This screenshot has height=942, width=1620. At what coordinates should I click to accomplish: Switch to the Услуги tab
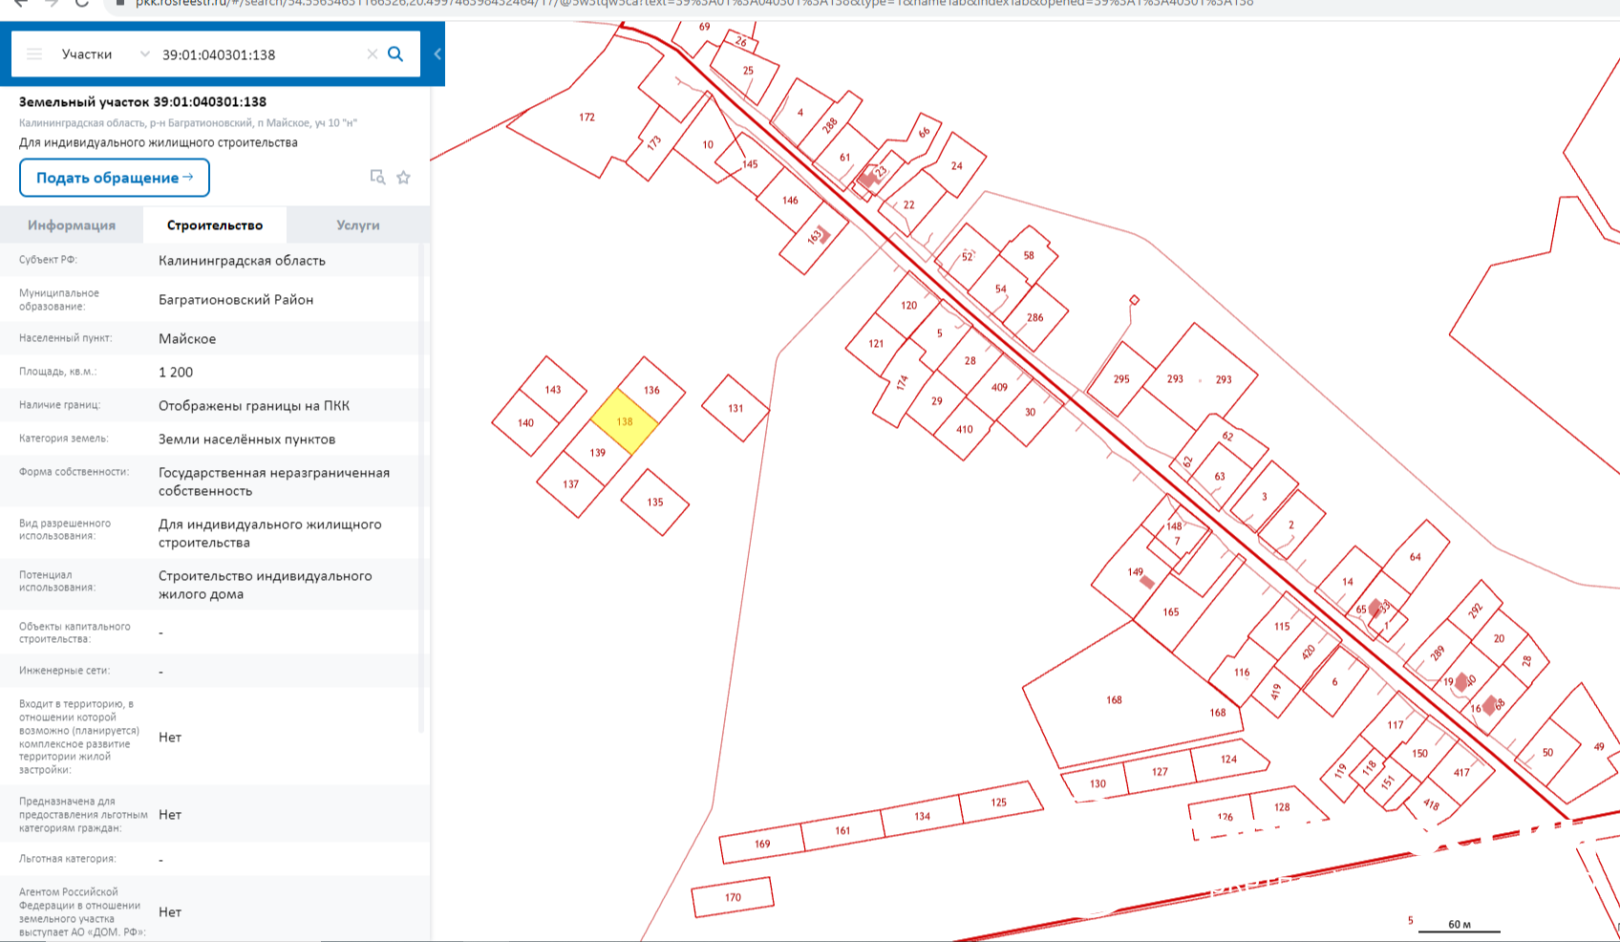click(x=358, y=225)
